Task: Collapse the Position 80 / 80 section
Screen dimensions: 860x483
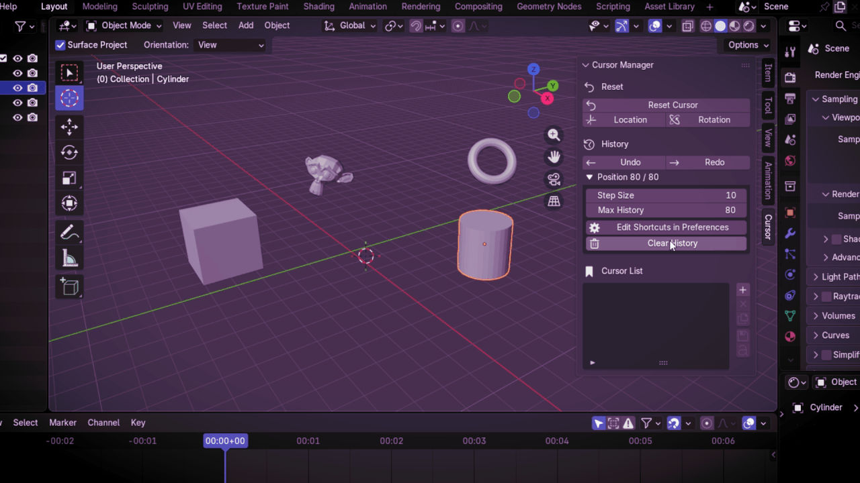Action: [x=589, y=177]
